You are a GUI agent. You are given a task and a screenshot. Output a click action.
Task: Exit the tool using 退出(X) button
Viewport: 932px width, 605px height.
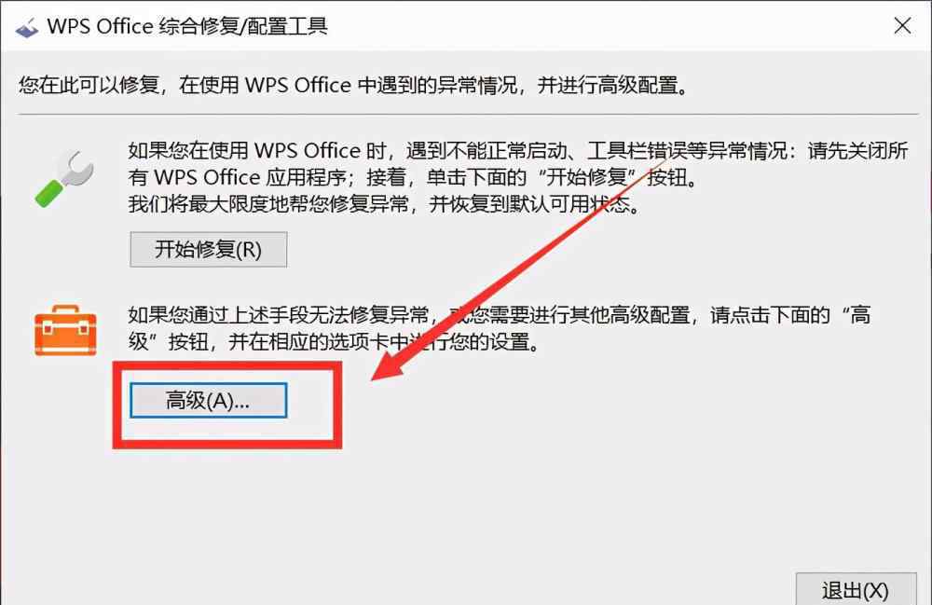pos(856,589)
